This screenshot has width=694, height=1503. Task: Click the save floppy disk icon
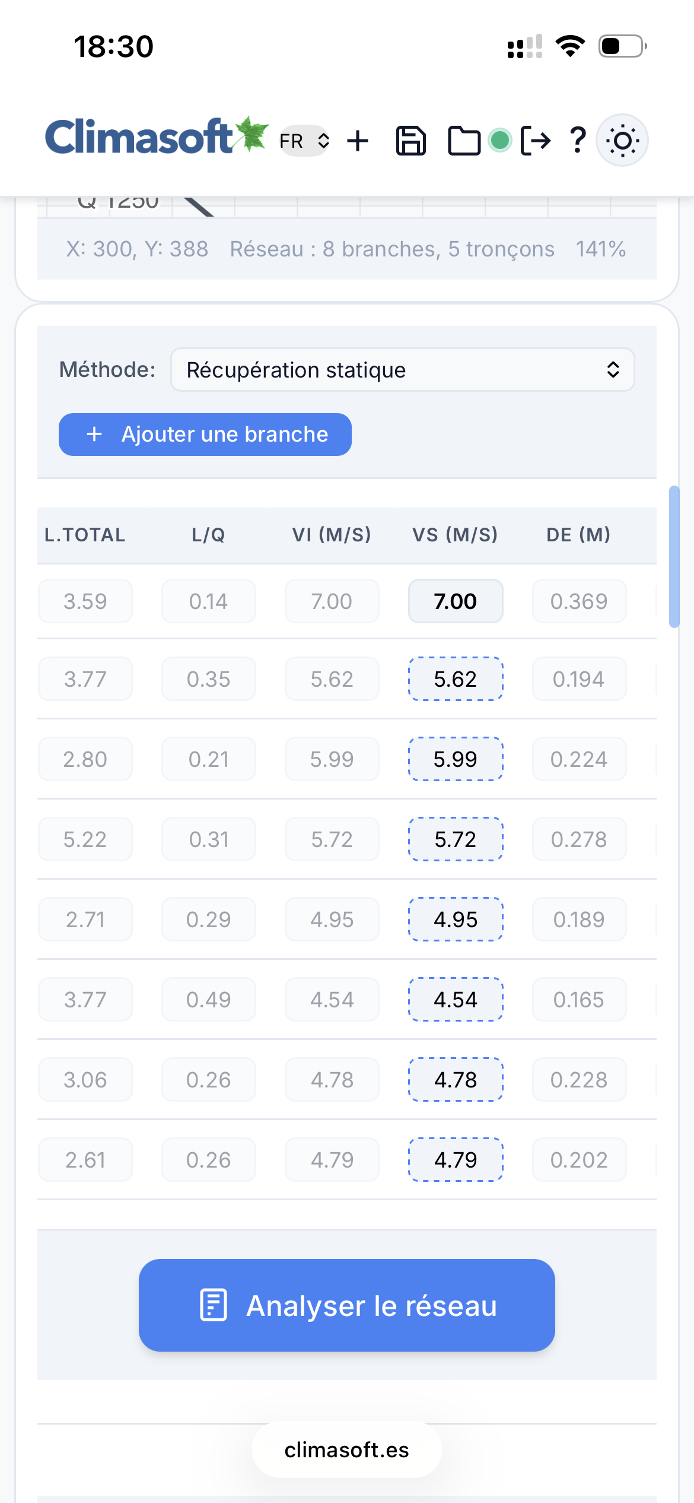coord(410,141)
